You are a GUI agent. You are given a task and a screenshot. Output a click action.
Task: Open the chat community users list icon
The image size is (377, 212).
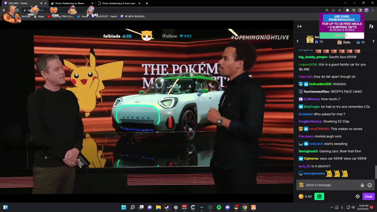(x=371, y=26)
